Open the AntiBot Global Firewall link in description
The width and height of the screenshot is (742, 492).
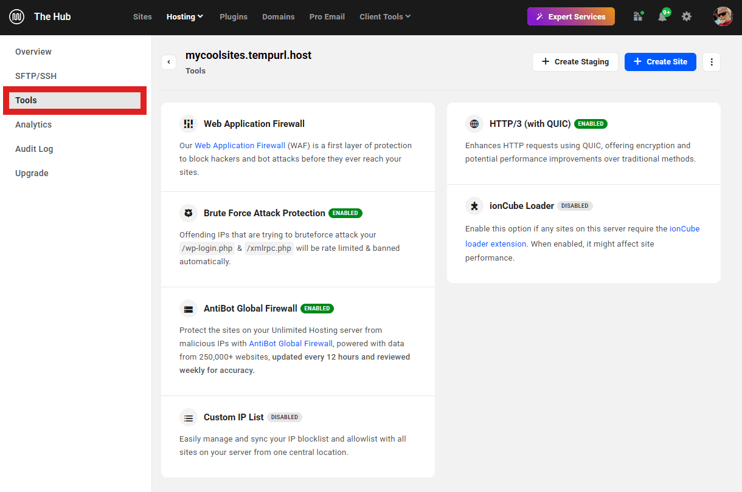pyautogui.click(x=291, y=344)
